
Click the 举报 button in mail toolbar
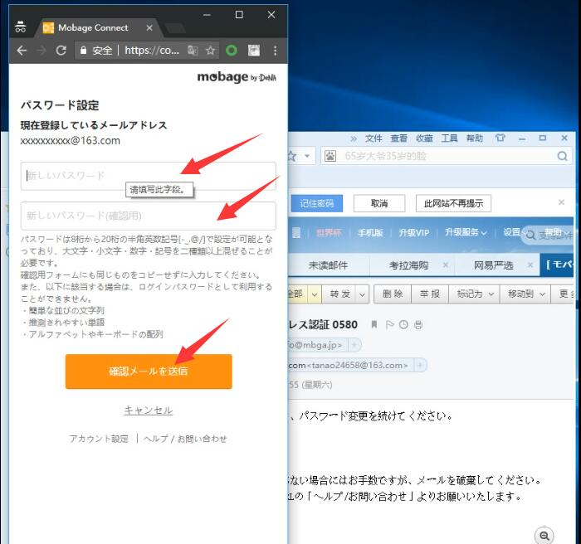430,294
